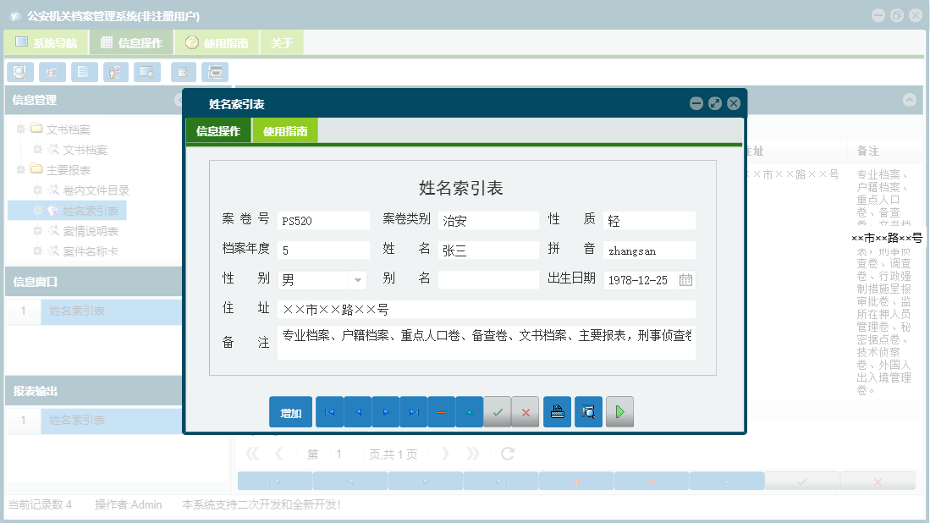This screenshot has width=930, height=523.
Task: Click the 增加 add record button
Action: pyautogui.click(x=290, y=412)
